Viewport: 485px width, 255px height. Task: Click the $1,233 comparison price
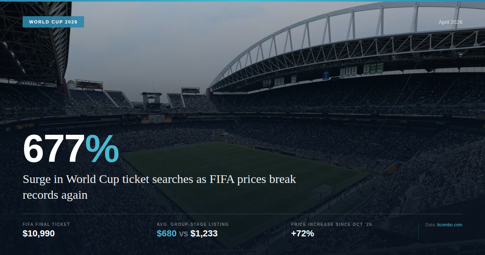pos(204,234)
